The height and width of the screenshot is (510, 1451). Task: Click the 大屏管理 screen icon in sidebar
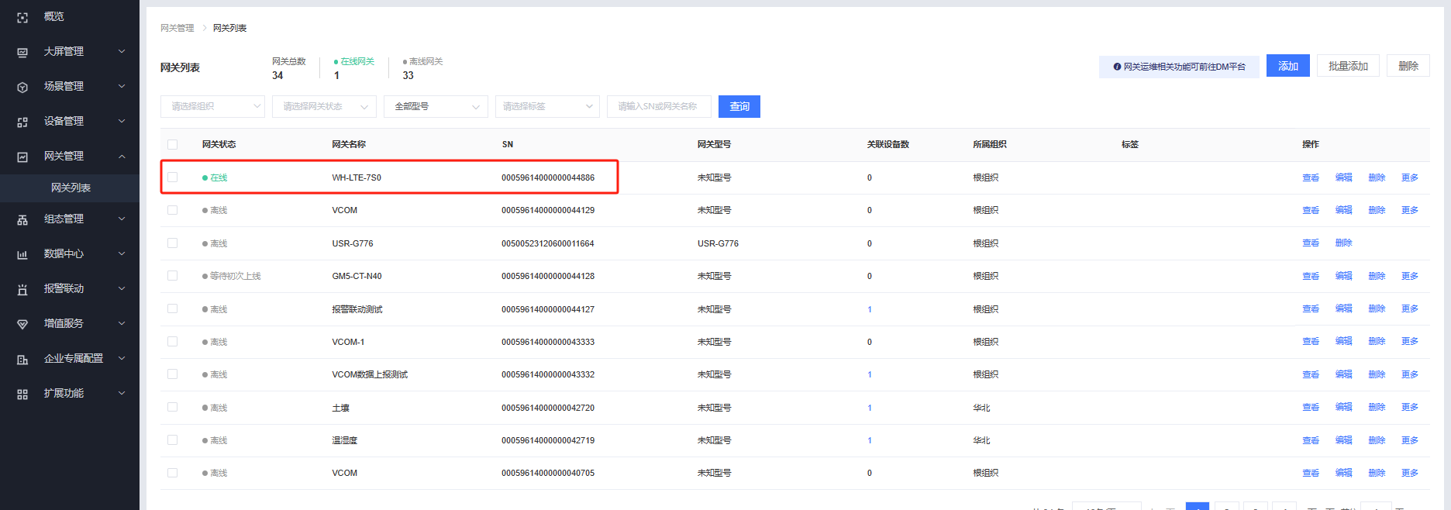coord(22,52)
